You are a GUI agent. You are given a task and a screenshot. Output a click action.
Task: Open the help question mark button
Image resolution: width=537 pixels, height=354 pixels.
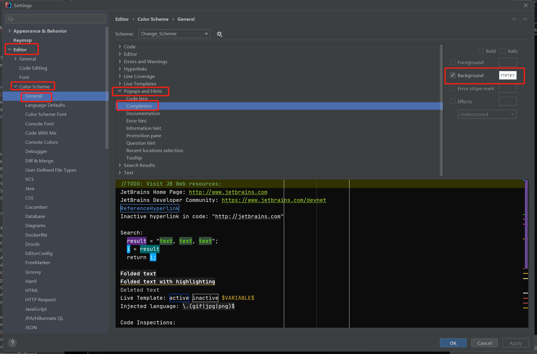tap(12, 343)
